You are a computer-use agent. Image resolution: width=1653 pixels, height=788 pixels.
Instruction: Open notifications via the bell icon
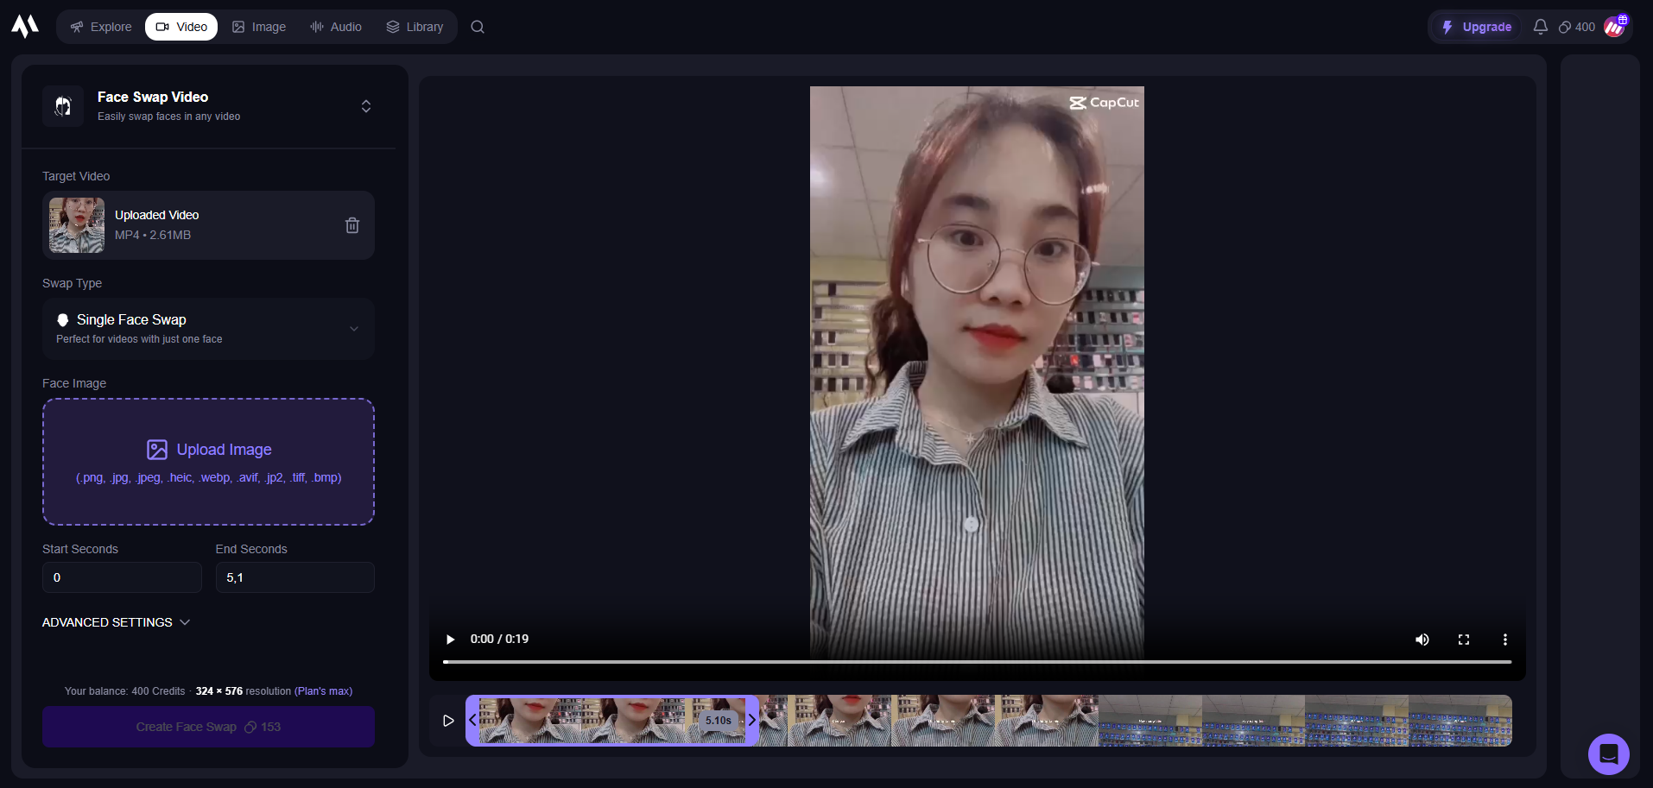pos(1540,27)
